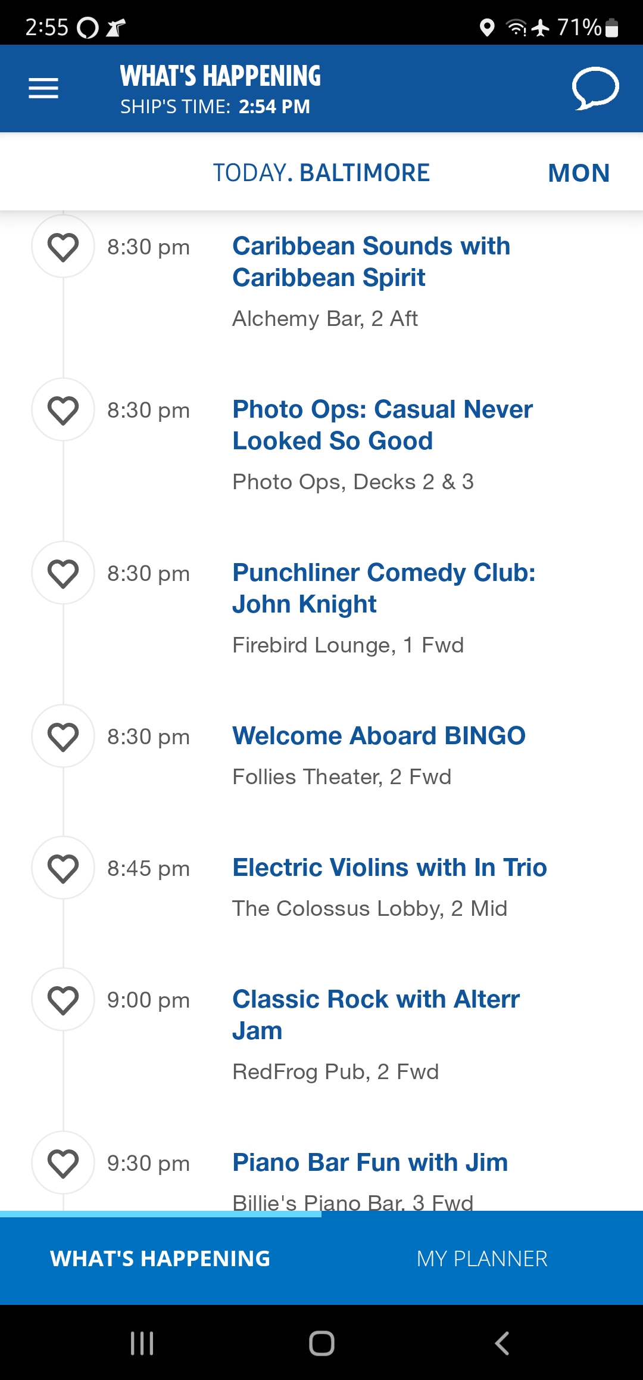Open the chat speech bubble icon
This screenshot has height=1380, width=643.
(x=595, y=88)
